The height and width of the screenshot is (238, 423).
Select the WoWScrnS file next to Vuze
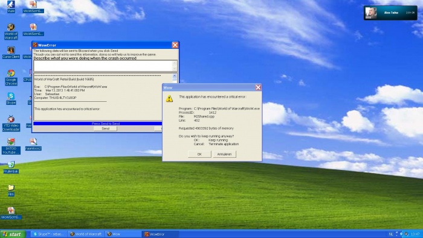[33, 7]
